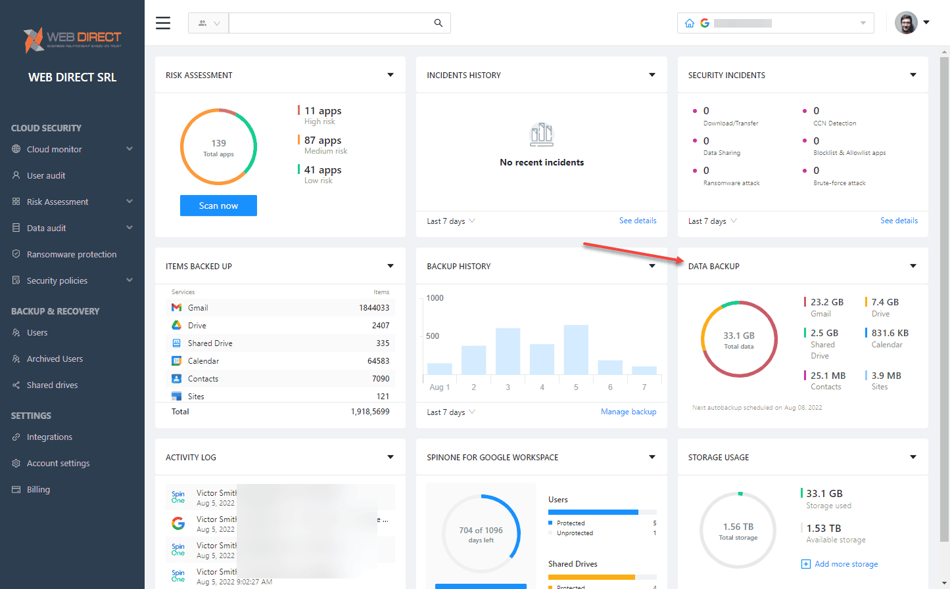
Task: Open See details in Incidents History
Action: [x=638, y=221]
